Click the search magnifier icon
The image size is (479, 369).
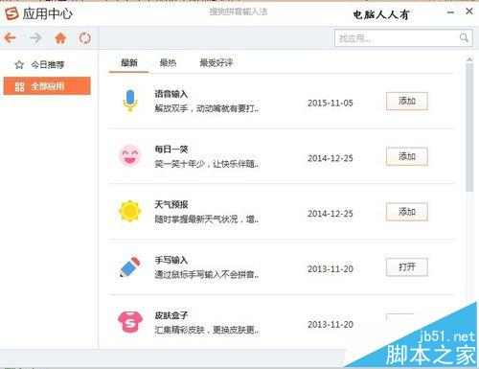(x=464, y=38)
